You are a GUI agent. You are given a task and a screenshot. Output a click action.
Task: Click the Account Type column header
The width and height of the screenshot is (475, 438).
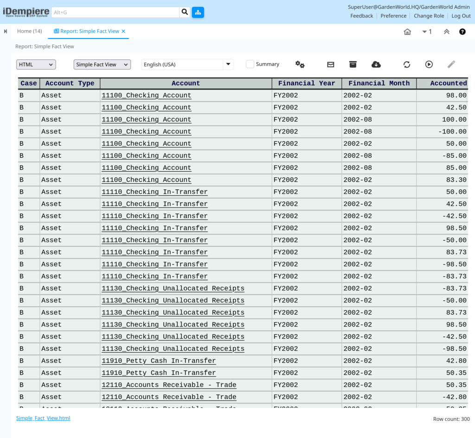(x=70, y=84)
